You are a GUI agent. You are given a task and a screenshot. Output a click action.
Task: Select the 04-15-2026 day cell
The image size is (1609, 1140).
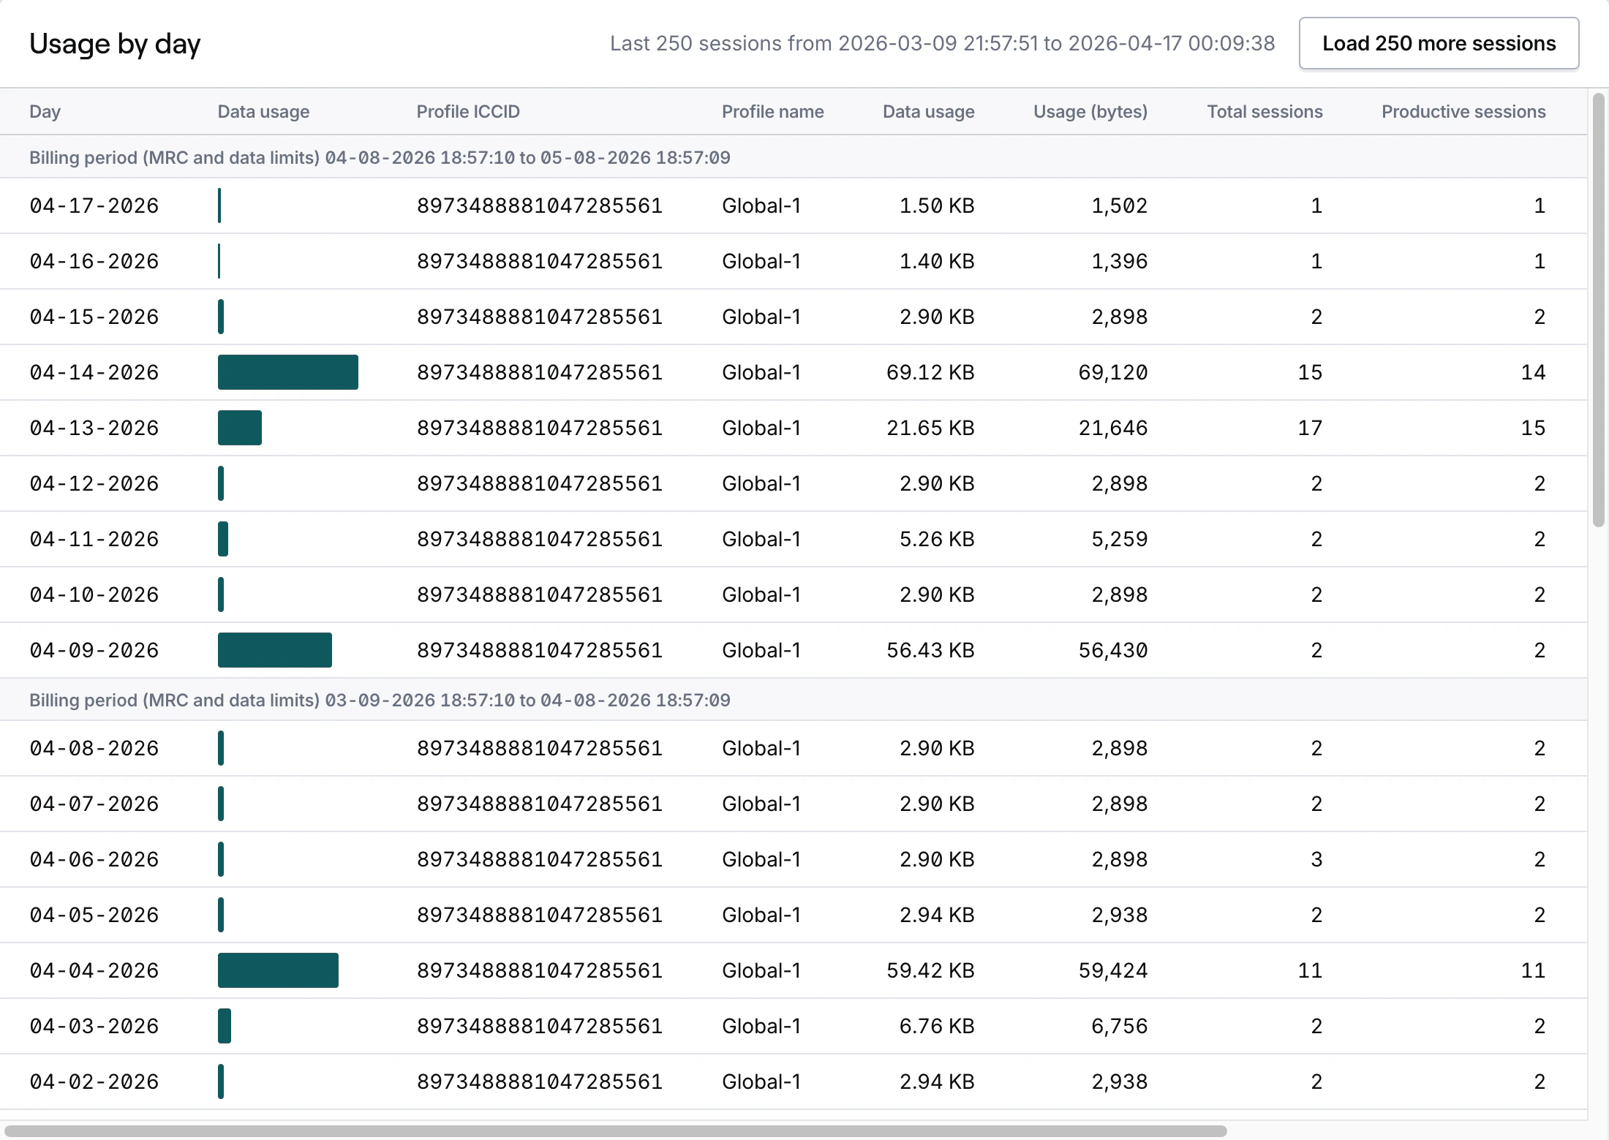click(94, 317)
